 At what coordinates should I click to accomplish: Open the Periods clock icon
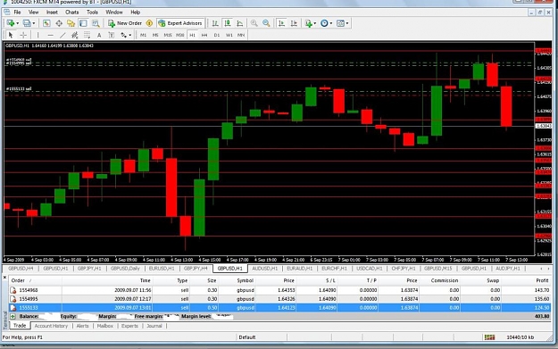(x=324, y=23)
